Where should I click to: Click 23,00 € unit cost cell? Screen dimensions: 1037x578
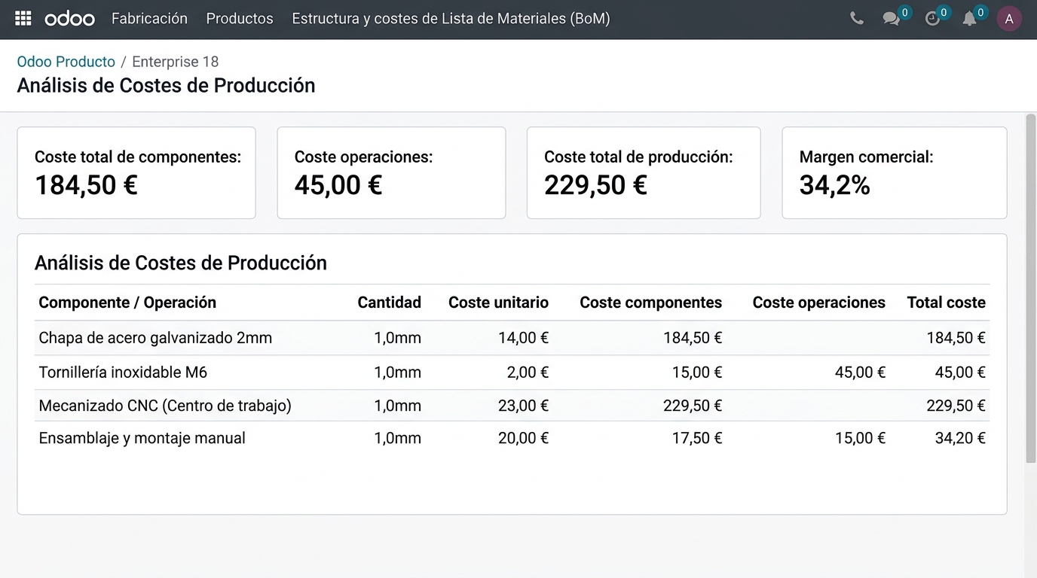click(x=523, y=406)
